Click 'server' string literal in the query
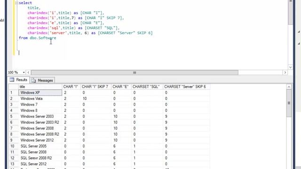Image resolution: width=301 pixels, height=169 pixels. (58, 33)
